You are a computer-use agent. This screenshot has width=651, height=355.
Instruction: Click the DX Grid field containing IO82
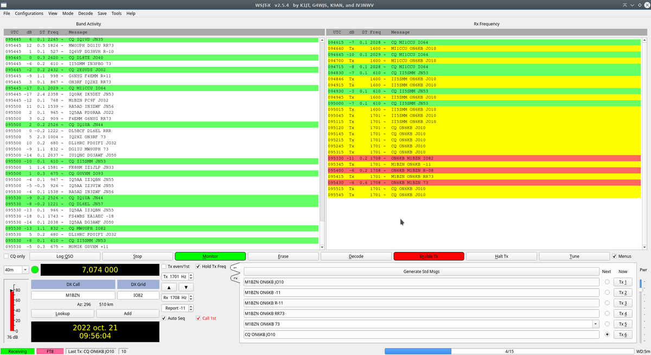tap(137, 295)
